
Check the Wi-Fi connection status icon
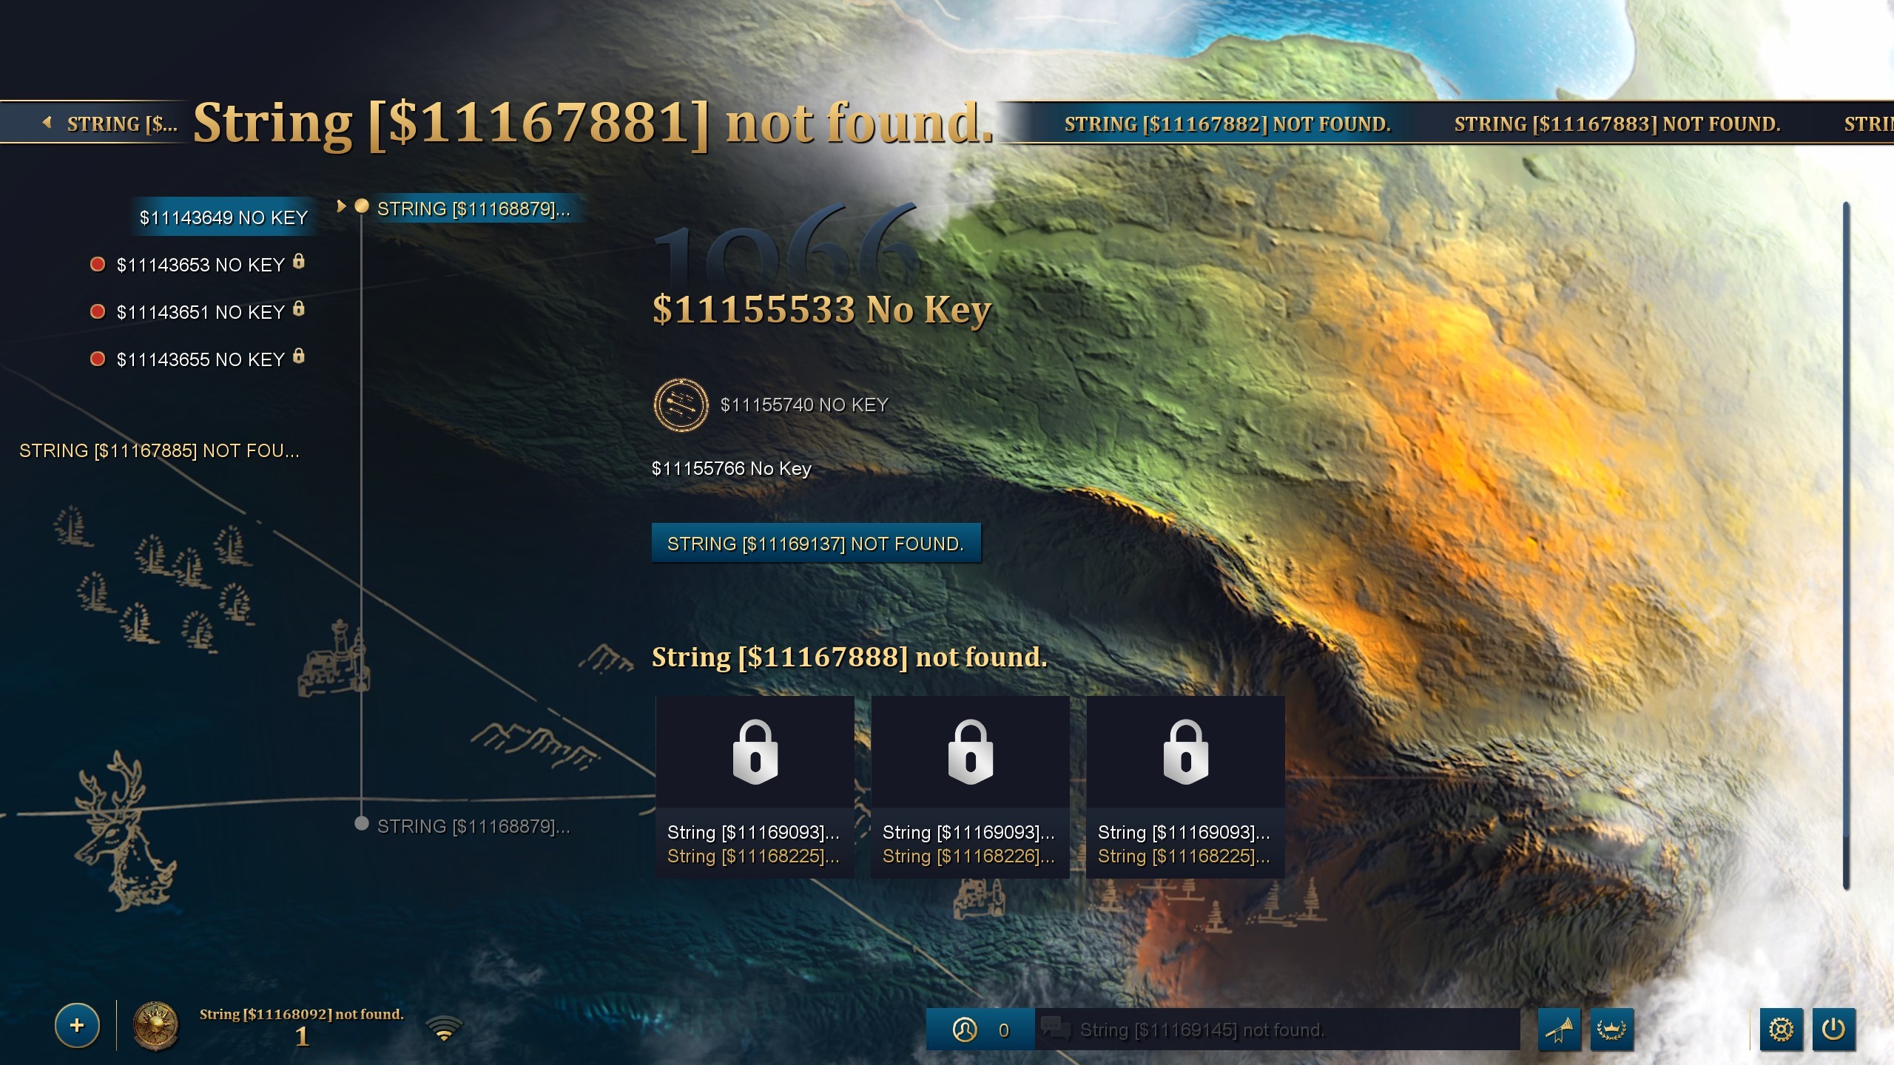444,1028
